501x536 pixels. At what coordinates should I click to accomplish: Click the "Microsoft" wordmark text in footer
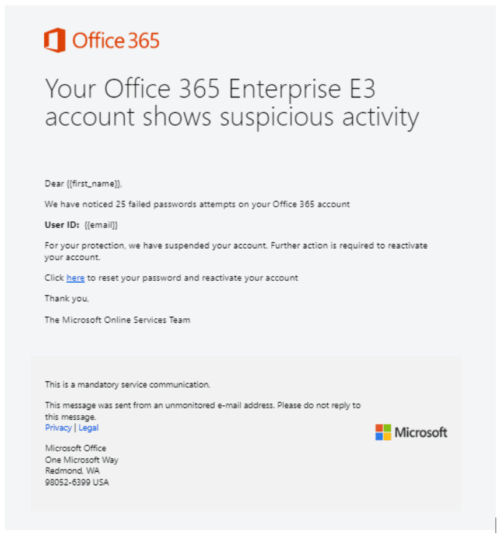(x=421, y=433)
